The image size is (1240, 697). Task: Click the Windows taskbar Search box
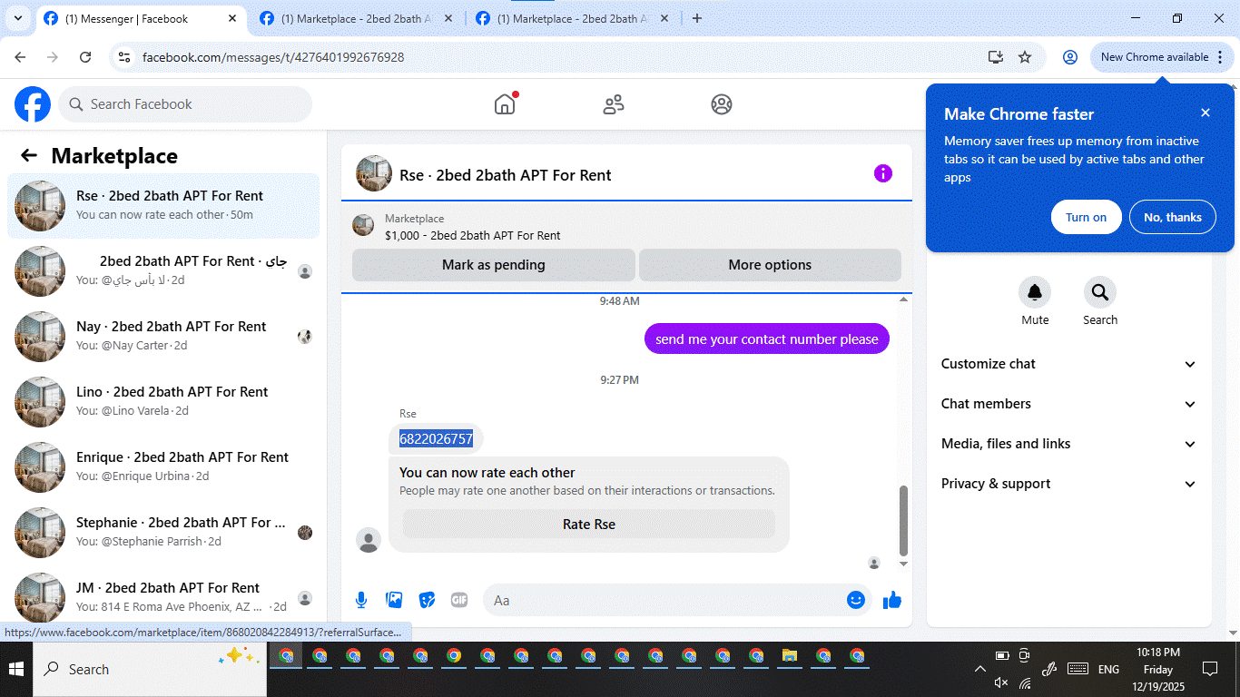tap(151, 669)
